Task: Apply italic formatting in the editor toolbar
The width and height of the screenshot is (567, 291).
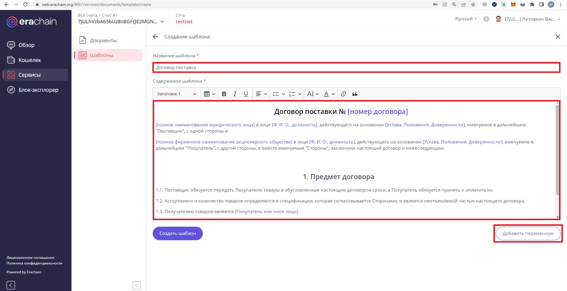Action: [x=235, y=94]
